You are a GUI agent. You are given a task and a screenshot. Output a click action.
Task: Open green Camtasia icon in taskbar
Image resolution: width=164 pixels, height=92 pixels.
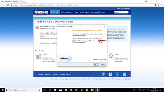87,90
